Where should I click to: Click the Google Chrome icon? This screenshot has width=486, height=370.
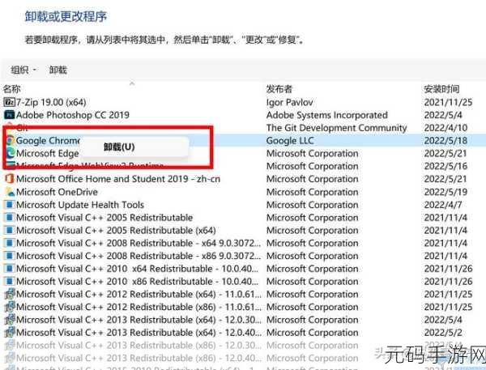pyautogui.click(x=10, y=140)
